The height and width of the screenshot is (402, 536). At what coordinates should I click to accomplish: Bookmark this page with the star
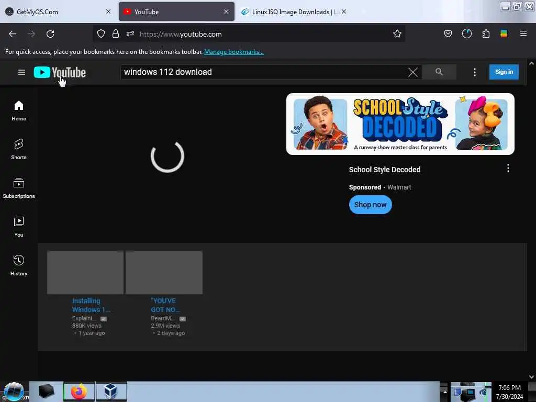[x=397, y=34]
